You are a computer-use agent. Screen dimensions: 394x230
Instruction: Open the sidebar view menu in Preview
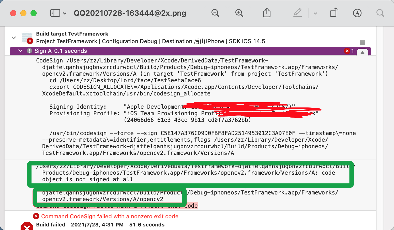pyautogui.click(x=55, y=13)
